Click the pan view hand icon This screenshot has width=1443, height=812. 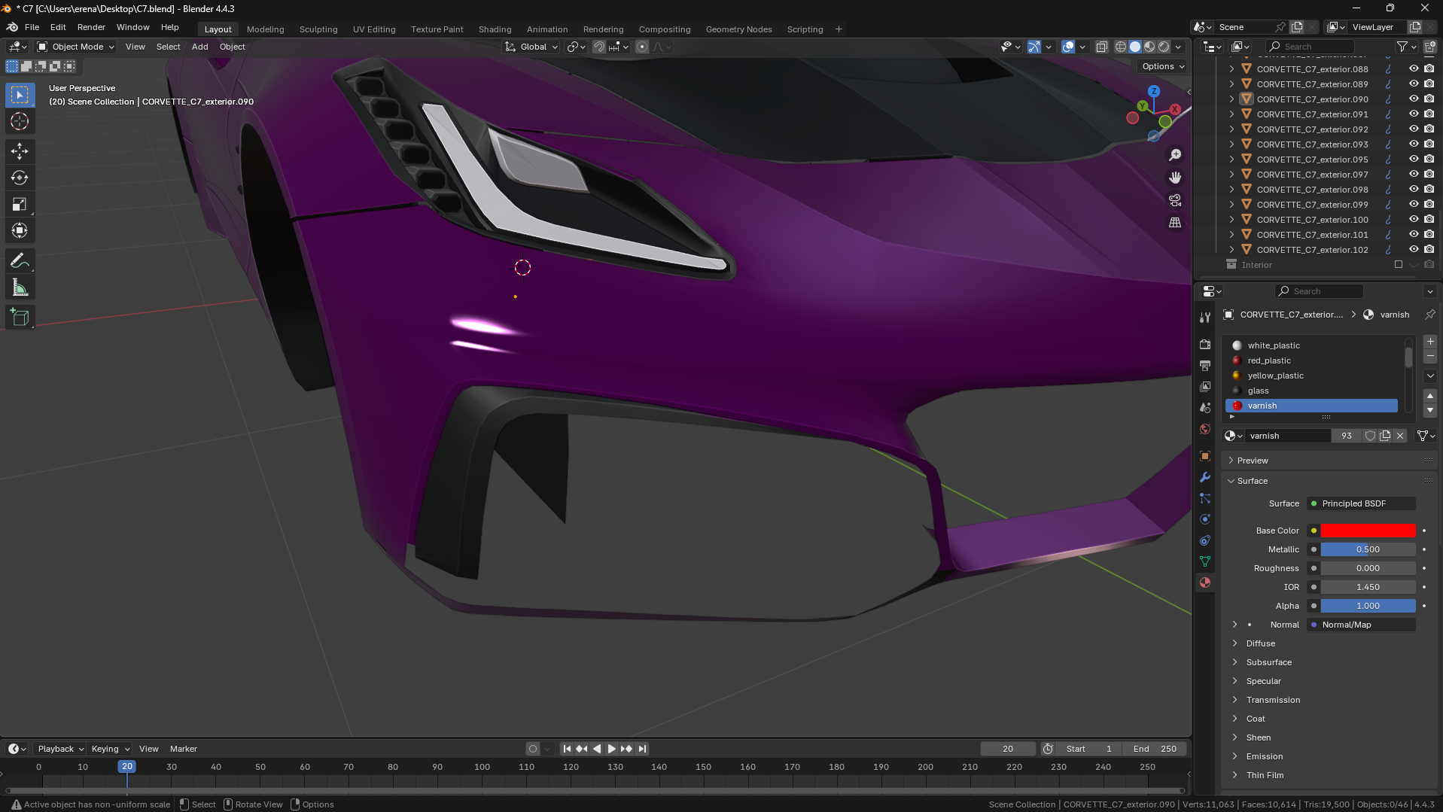(x=1175, y=178)
